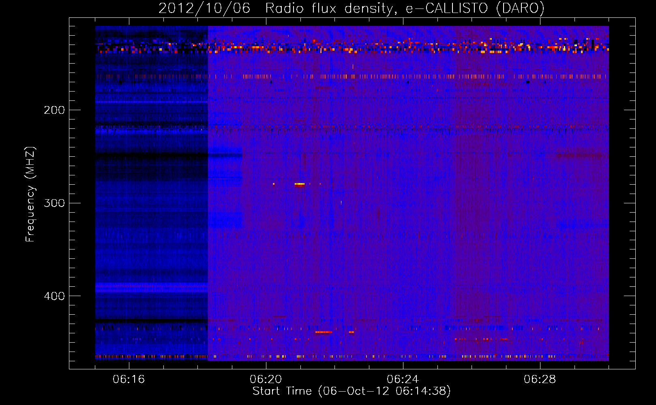The width and height of the screenshot is (656, 405).
Task: Click the 06:20 time tick label
Action: point(266,379)
